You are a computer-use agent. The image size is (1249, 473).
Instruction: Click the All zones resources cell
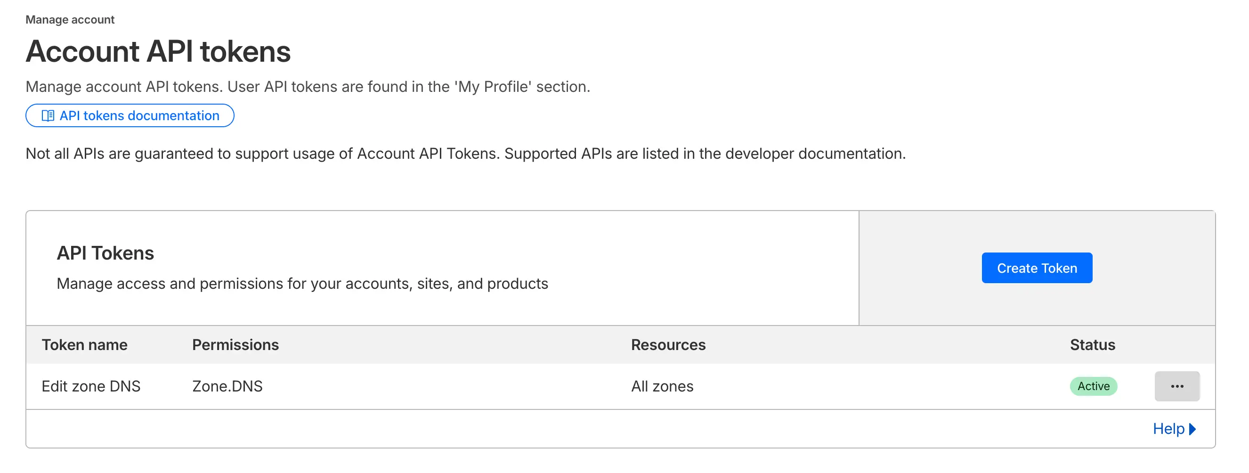(x=662, y=386)
